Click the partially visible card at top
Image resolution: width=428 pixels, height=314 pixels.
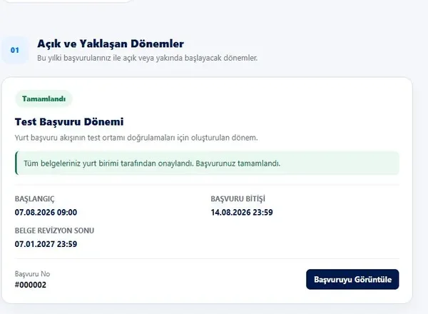pos(68,1)
